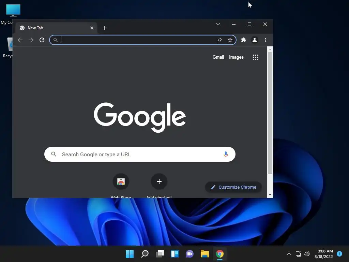Image resolution: width=349 pixels, height=262 pixels.
Task: Show hidden system tray icons
Action: [289, 254]
